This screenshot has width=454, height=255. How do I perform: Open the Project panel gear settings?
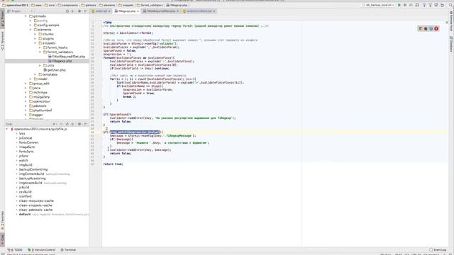(x=79, y=11)
